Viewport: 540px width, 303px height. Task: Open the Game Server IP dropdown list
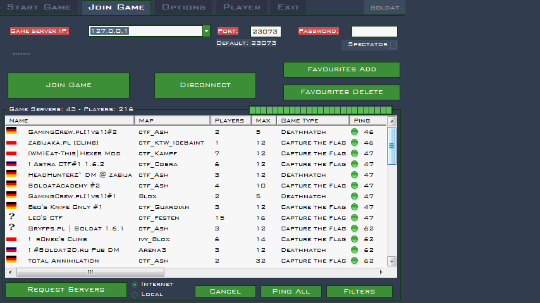[x=206, y=31]
